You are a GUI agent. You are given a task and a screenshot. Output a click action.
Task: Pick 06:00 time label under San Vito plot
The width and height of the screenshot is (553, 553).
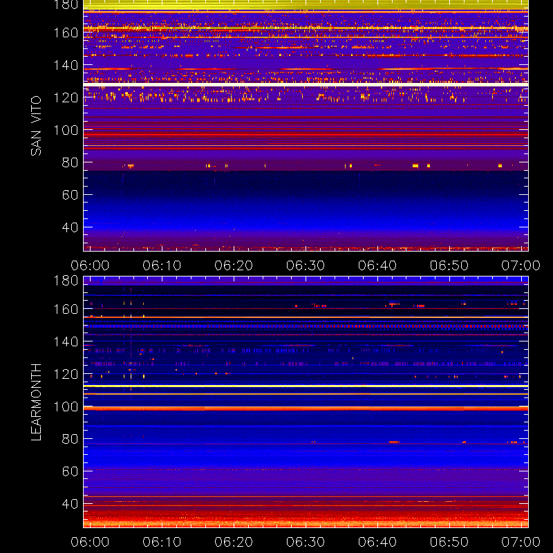click(90, 265)
